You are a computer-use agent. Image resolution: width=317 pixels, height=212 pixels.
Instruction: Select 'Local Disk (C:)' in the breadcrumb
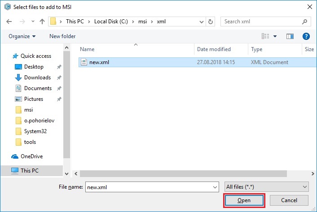click(111, 22)
